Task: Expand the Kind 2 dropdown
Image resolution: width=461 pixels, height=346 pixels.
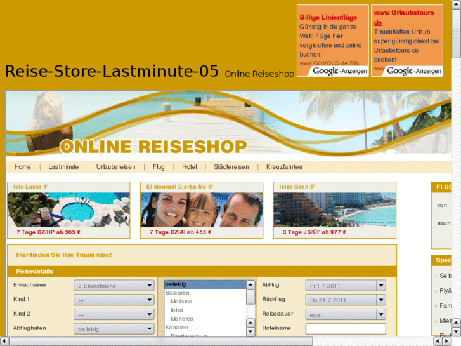Action: pyautogui.click(x=114, y=314)
